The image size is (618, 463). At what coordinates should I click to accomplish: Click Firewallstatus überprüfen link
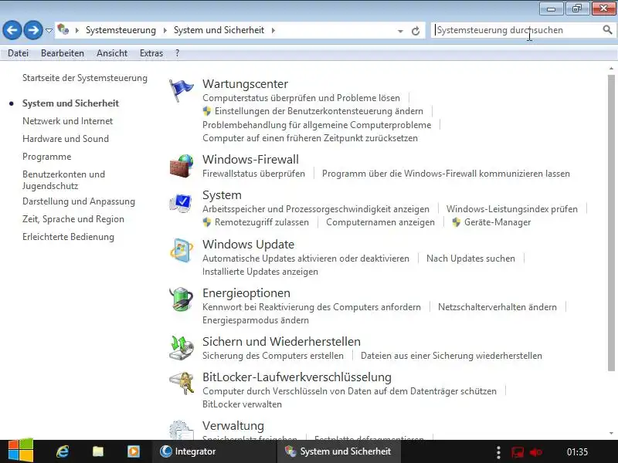[x=253, y=174]
